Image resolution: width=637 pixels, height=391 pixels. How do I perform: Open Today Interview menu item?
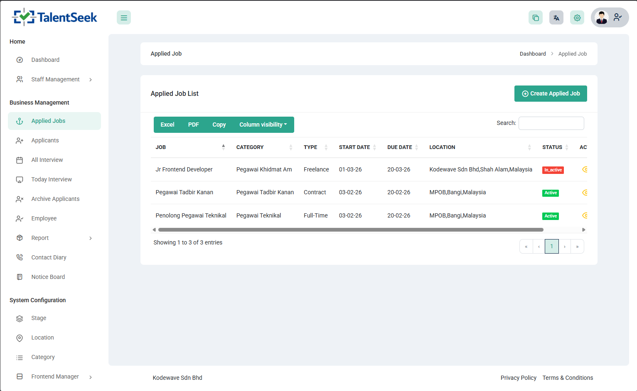click(52, 179)
